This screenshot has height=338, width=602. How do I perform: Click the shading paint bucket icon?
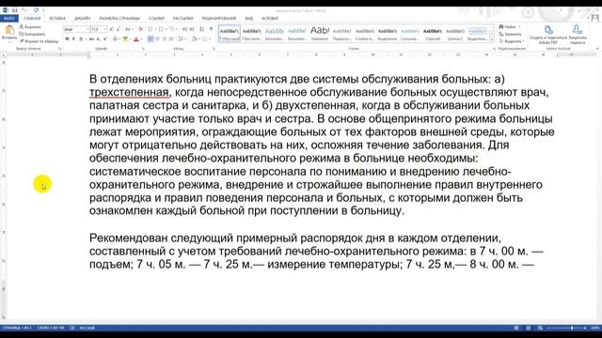click(x=195, y=39)
